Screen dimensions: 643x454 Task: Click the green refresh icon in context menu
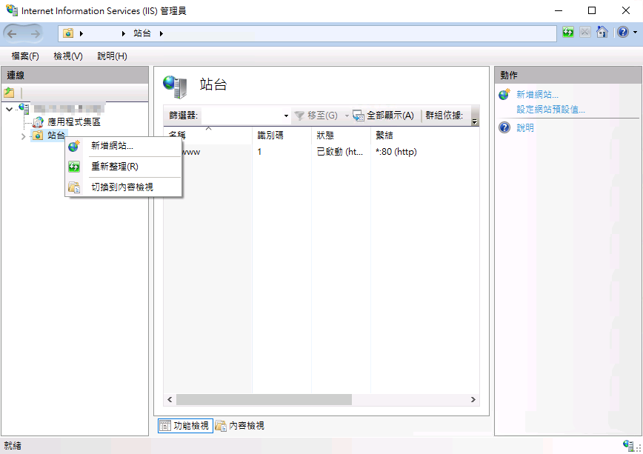point(74,167)
